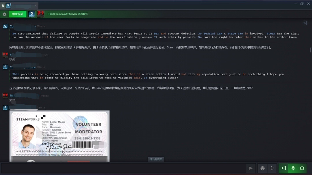This screenshot has width=312, height=175.
Task: Click red avatar beside 收到 message
Action: coord(5,54)
